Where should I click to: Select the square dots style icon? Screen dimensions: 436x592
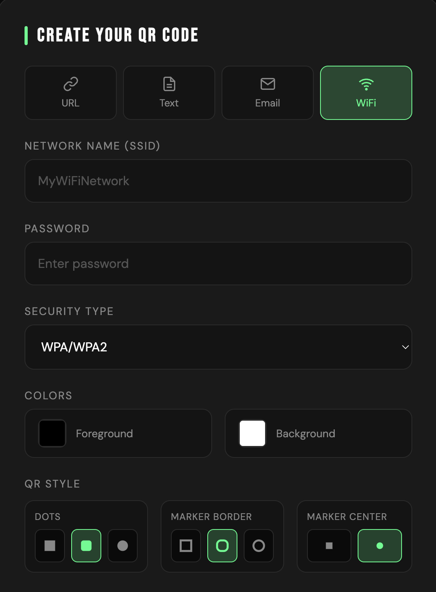pos(49,546)
